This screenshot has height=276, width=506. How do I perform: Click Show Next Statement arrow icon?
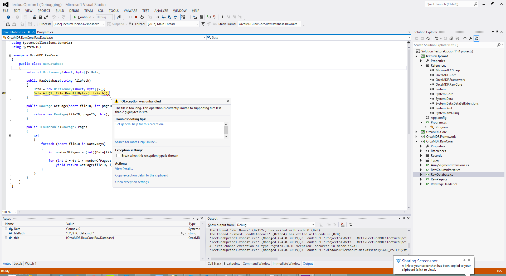click(158, 17)
